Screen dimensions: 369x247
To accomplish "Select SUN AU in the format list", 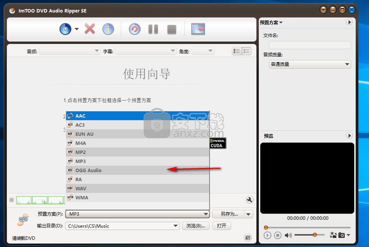I will [138, 134].
